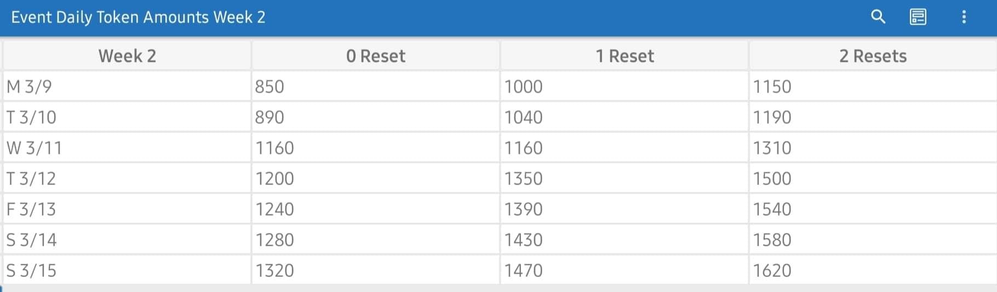
Task: Select the 1 Reset column header
Action: pos(624,56)
